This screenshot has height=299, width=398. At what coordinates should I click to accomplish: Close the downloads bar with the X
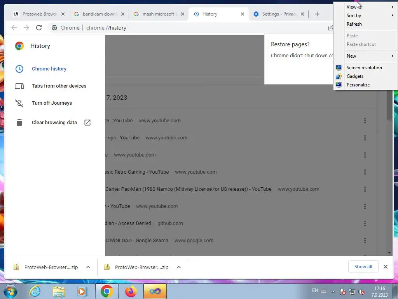(385, 267)
